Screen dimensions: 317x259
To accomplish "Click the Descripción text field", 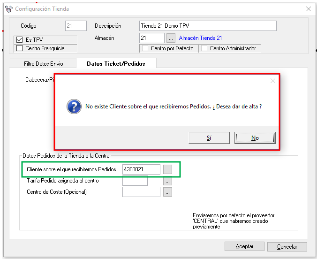I will click(208, 26).
